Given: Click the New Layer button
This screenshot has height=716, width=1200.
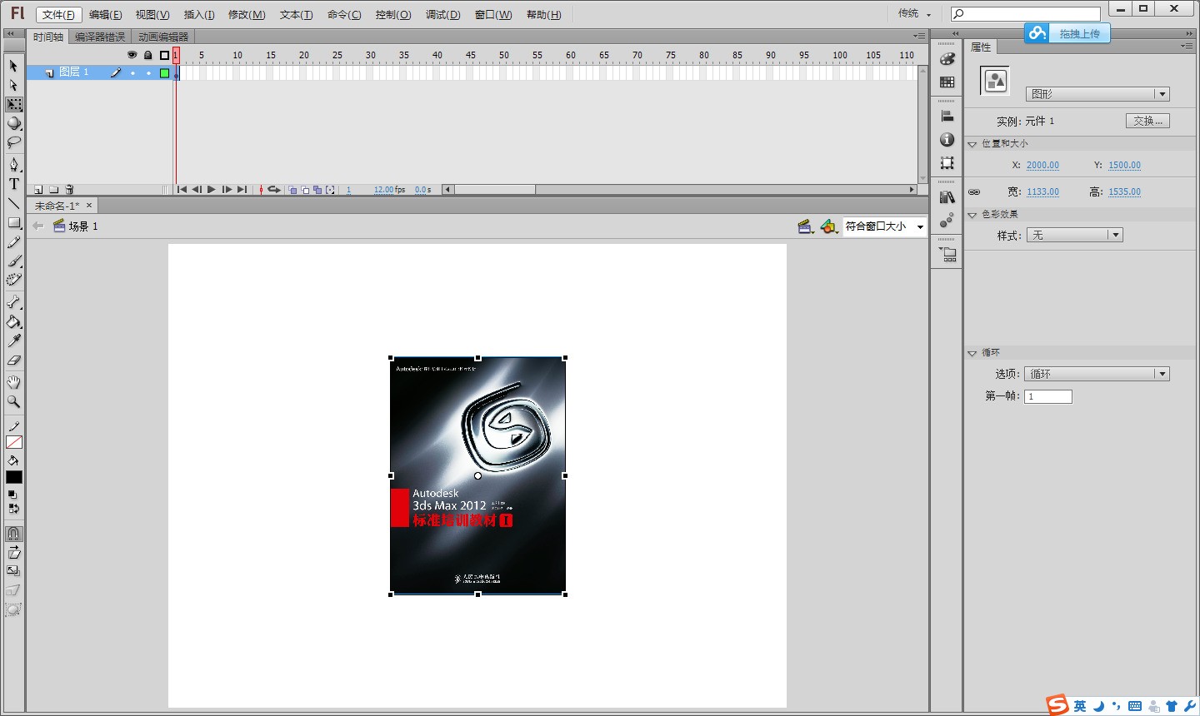Looking at the screenshot, I should [37, 190].
